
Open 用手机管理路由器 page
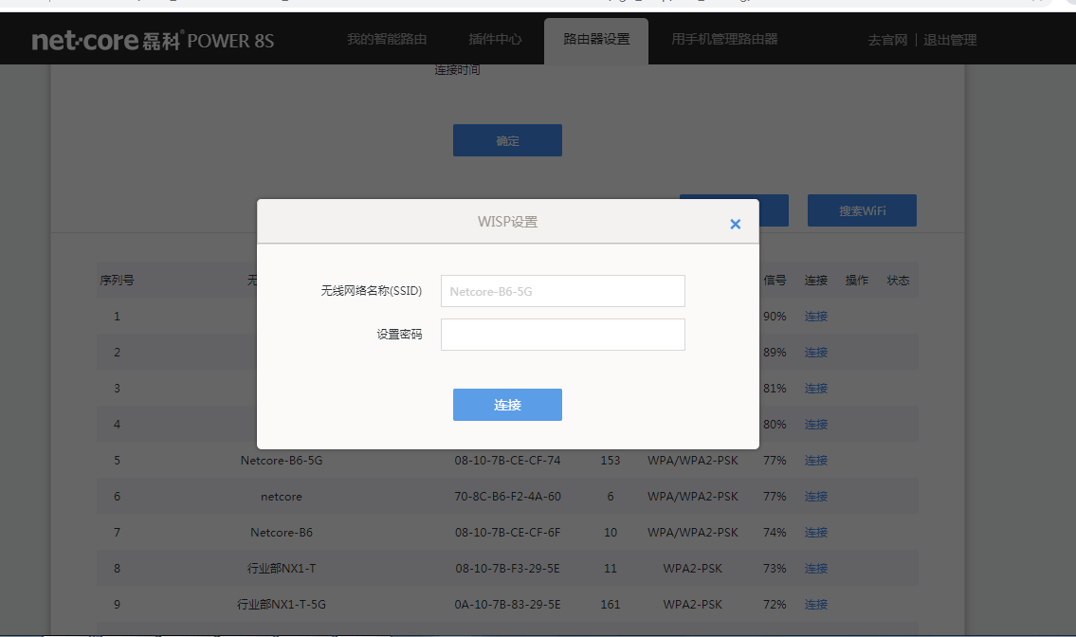tap(724, 39)
